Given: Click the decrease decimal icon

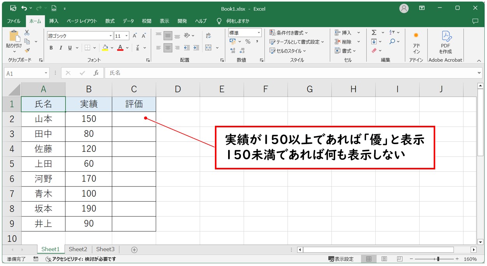Looking at the screenshot, I should (242, 51).
